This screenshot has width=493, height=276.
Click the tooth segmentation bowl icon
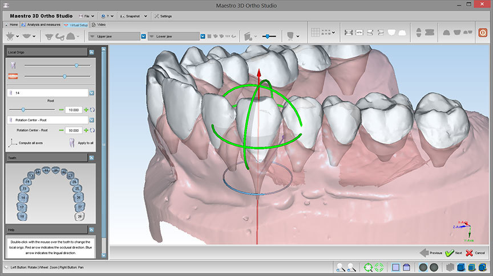49,36
